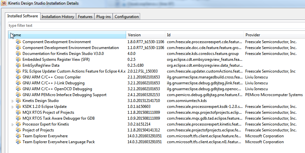Select the Component Development Environment row name
The image size is (305, 153).
pos(56,42)
